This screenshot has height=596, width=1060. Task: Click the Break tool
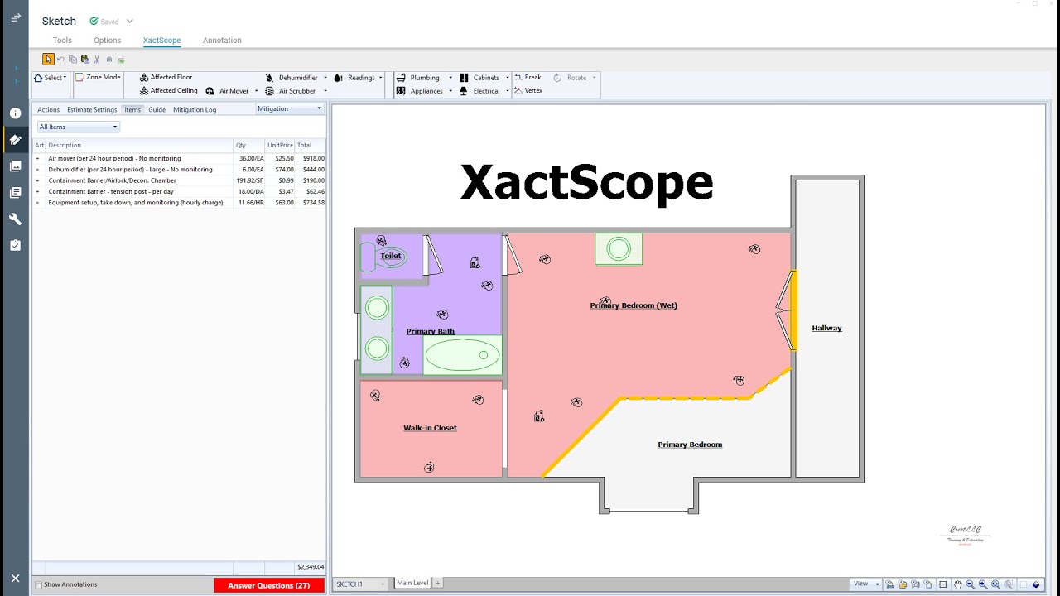point(528,77)
